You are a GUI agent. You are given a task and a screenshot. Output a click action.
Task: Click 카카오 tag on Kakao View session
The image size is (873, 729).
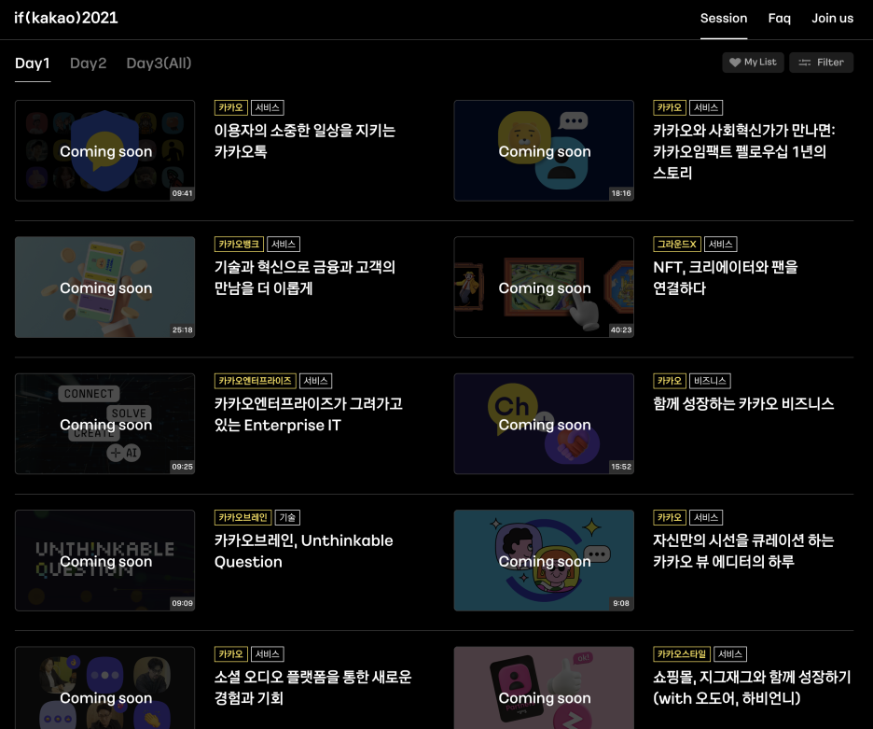pos(670,517)
